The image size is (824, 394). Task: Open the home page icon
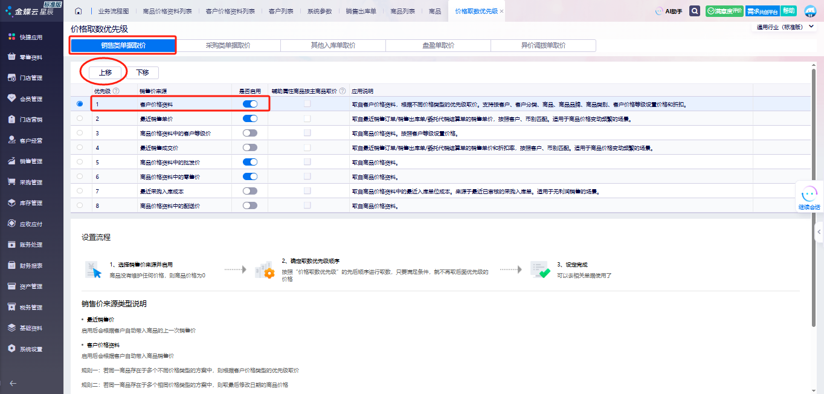(x=79, y=11)
